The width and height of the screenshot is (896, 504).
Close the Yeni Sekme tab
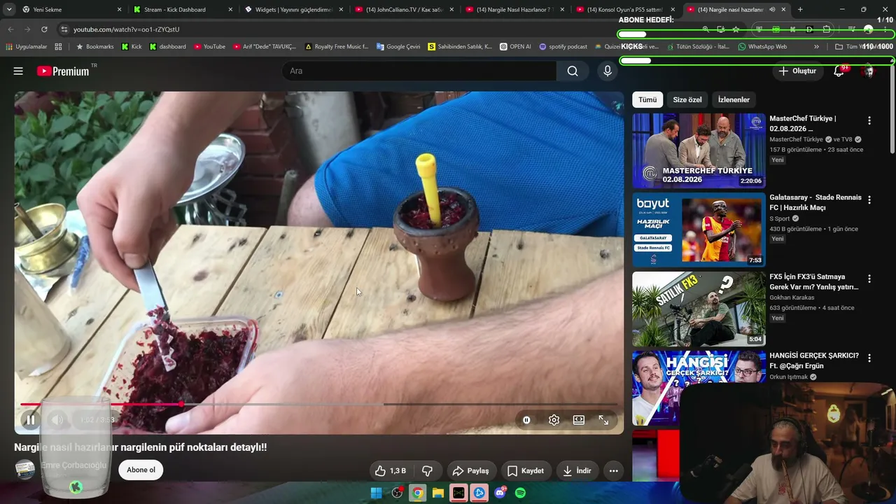(x=119, y=10)
